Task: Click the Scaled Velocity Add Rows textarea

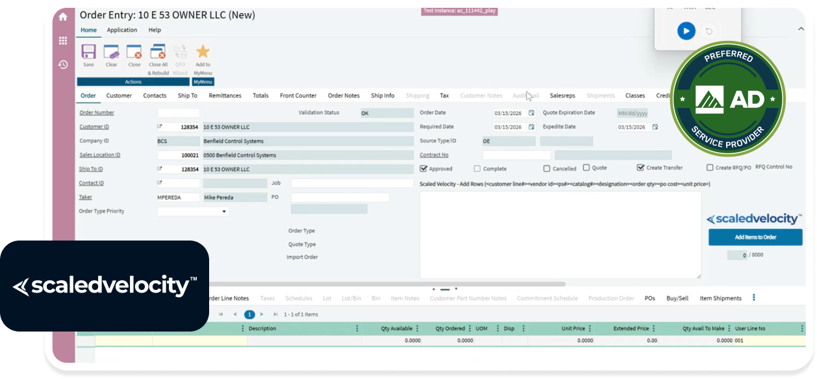Action: coord(560,235)
